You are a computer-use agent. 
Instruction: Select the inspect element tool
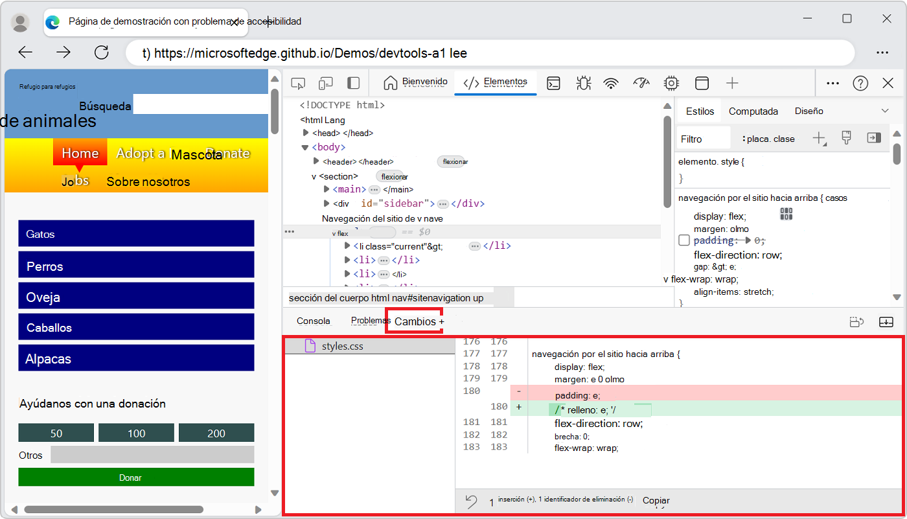(298, 83)
